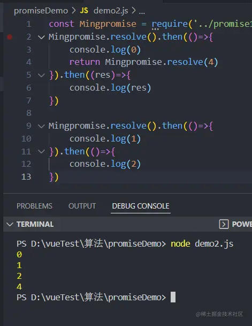The height and width of the screenshot is (326, 252).
Task: Open promiseDemo folder in breadcrumb
Action: (41, 11)
